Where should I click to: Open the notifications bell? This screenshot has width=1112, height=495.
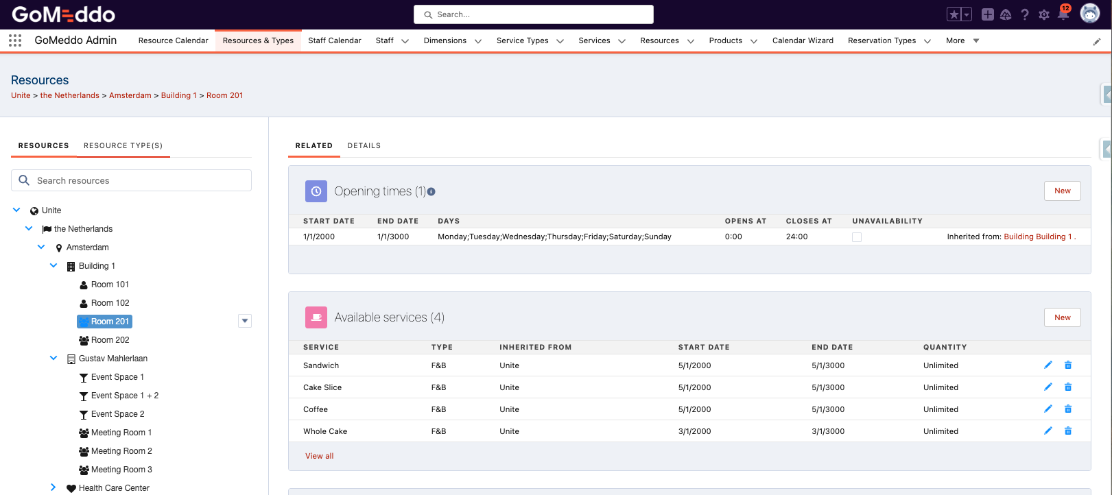tap(1063, 14)
